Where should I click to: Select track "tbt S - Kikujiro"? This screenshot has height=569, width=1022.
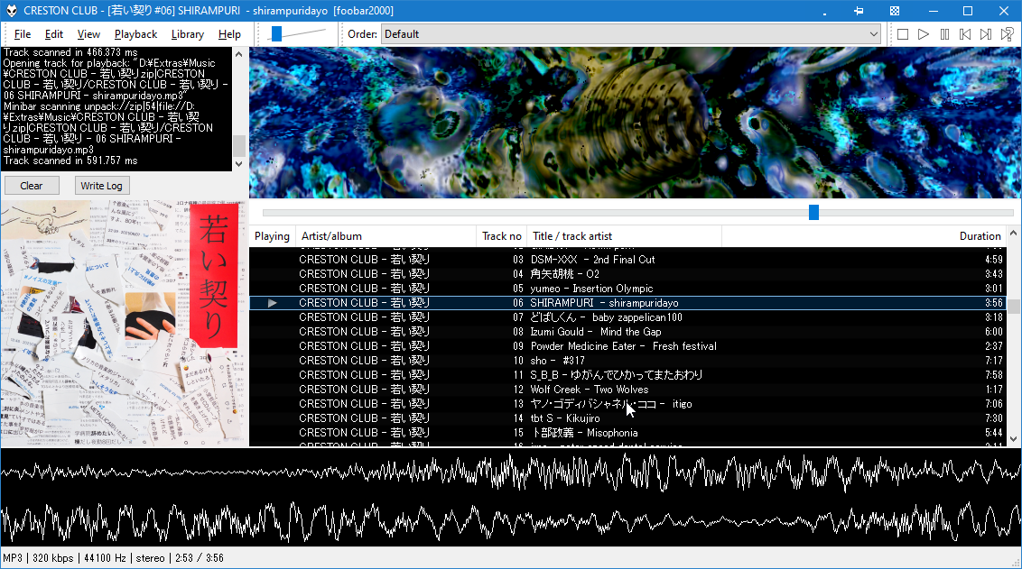pyautogui.click(x=627, y=418)
